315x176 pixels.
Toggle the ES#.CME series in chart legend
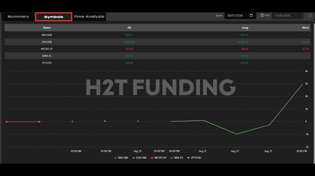139,158
